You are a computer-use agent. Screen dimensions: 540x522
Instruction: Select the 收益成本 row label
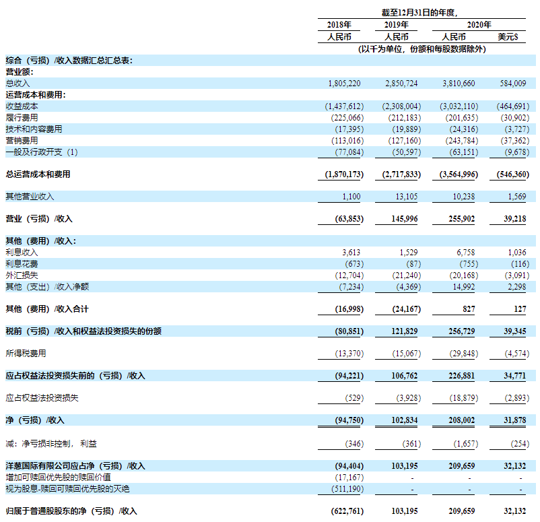[x=22, y=106]
